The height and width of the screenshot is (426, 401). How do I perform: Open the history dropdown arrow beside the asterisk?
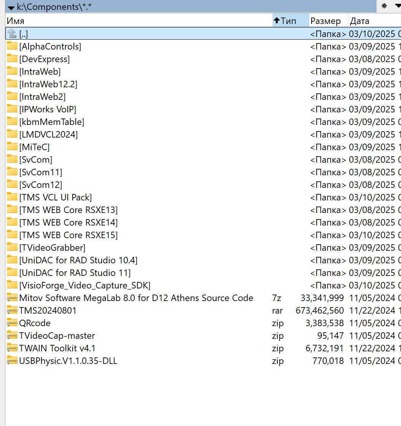(398, 6)
